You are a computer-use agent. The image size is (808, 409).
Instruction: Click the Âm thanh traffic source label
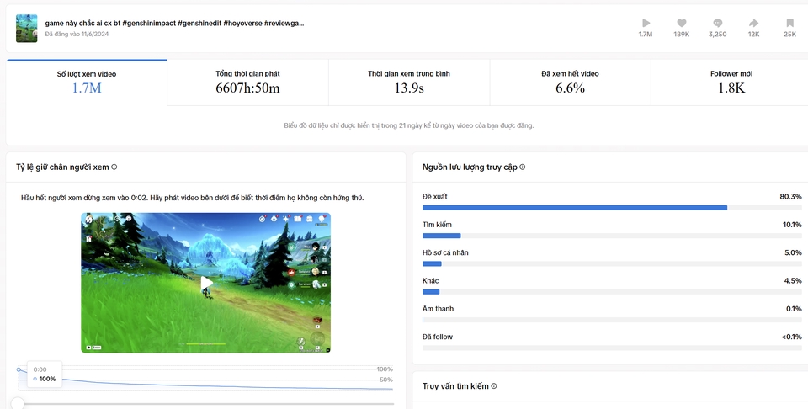click(438, 309)
